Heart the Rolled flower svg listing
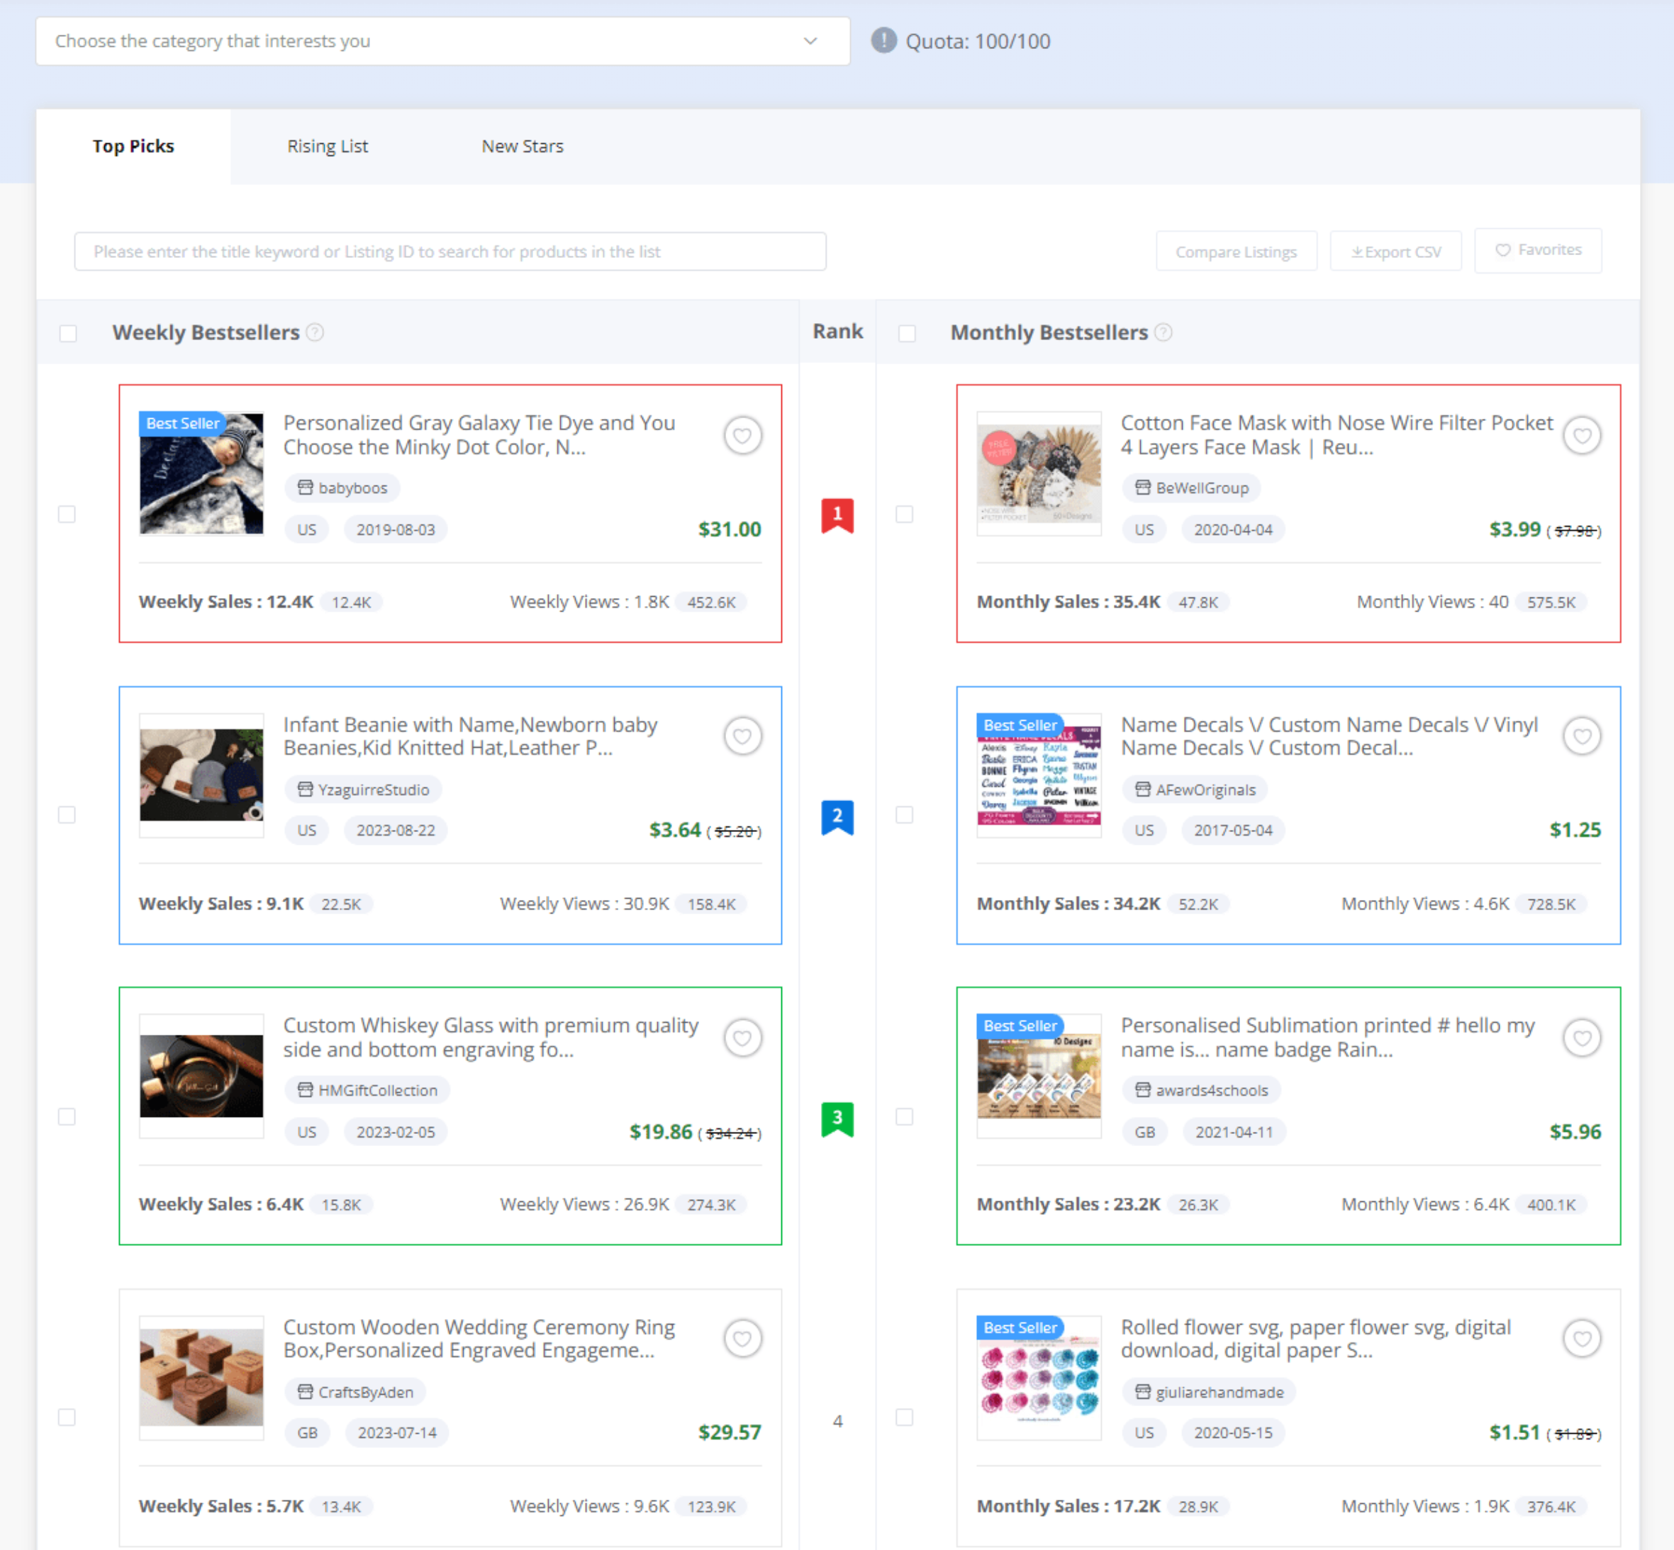 tap(1581, 1339)
